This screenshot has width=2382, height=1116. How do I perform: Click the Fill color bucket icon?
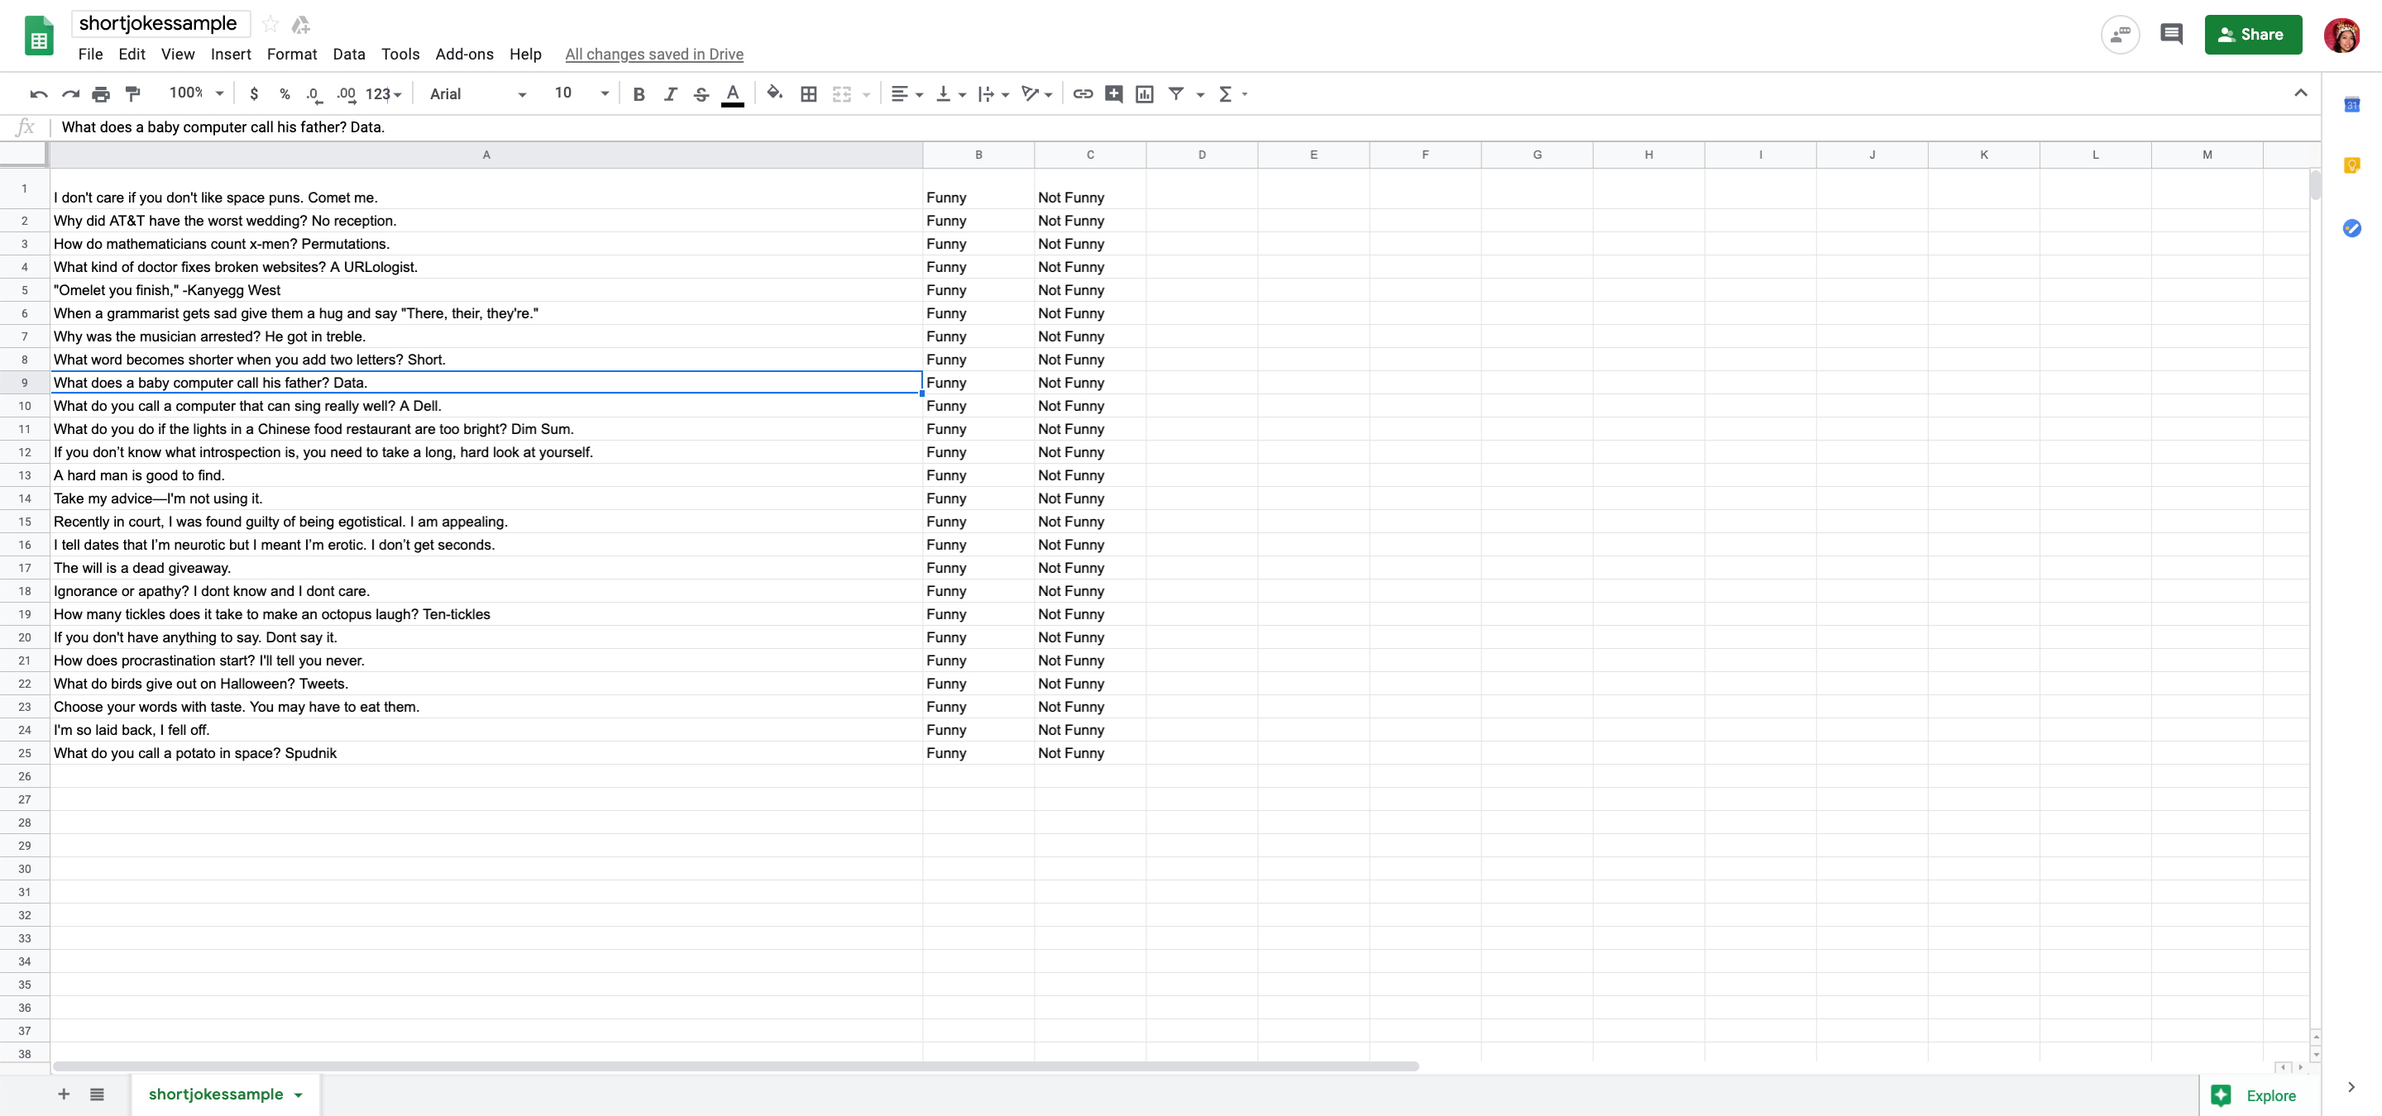click(x=775, y=94)
